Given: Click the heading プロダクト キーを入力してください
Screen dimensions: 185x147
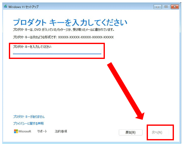Looking at the screenshot, I should pyautogui.click(x=70, y=22).
